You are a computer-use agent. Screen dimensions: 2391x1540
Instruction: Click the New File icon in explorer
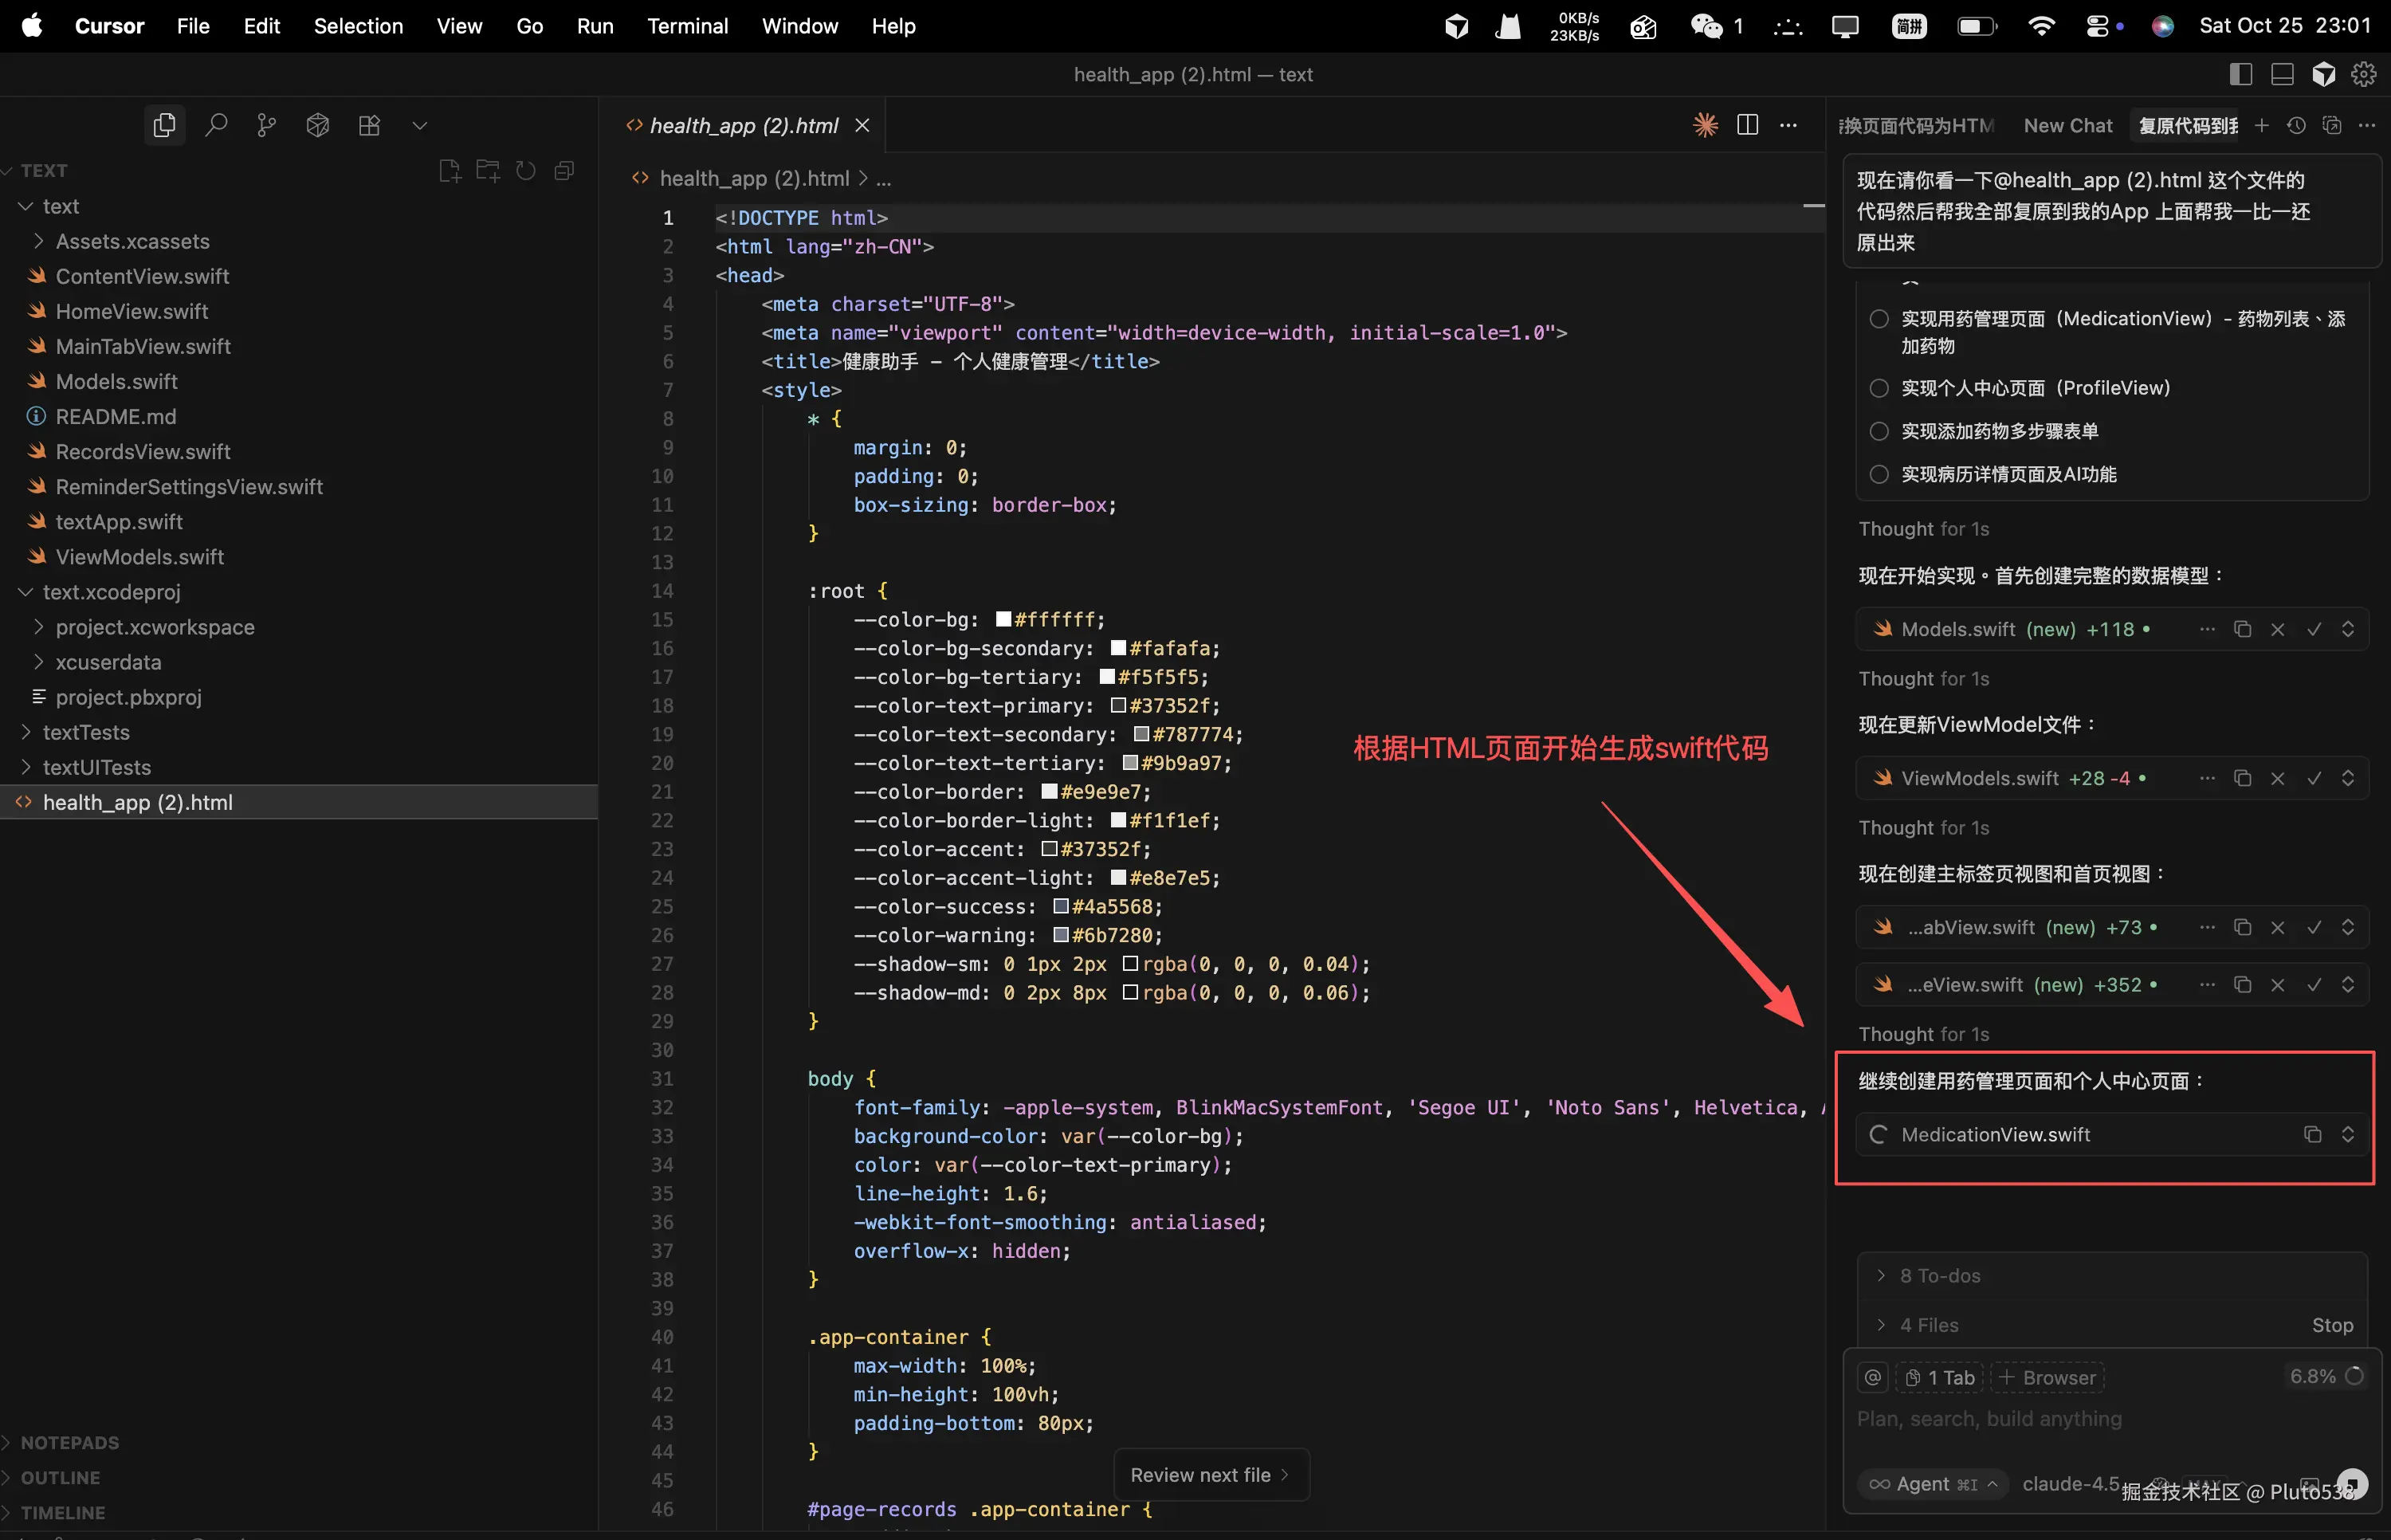450,171
